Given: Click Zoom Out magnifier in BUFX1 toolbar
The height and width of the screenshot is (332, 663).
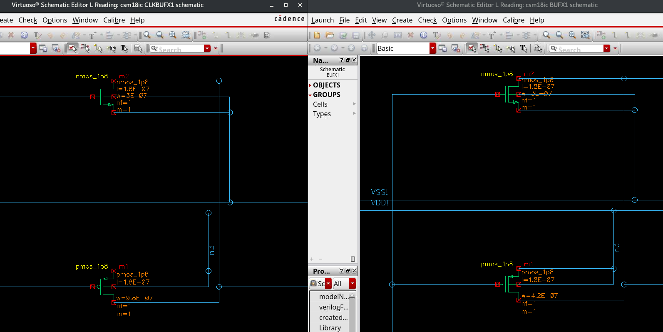Looking at the screenshot, I should pyautogui.click(x=559, y=35).
